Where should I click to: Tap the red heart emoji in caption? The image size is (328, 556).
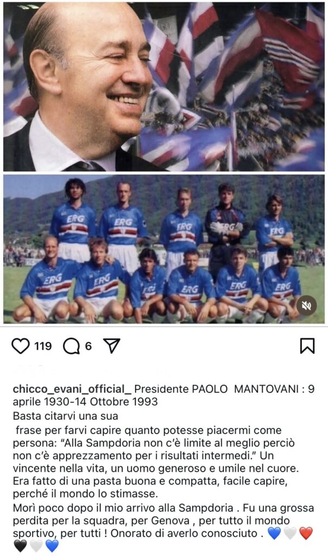306,533
